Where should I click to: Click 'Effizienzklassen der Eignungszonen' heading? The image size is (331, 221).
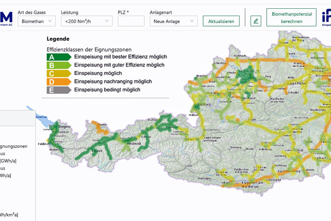pos(89,50)
